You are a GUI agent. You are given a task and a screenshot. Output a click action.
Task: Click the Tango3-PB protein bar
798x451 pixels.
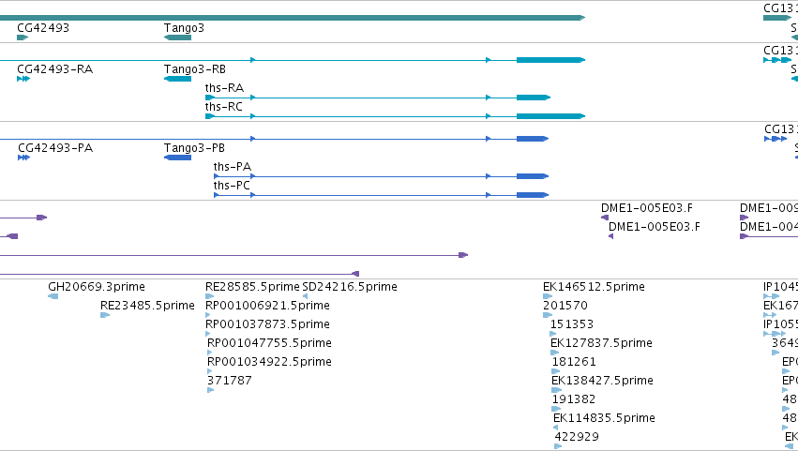point(177,158)
